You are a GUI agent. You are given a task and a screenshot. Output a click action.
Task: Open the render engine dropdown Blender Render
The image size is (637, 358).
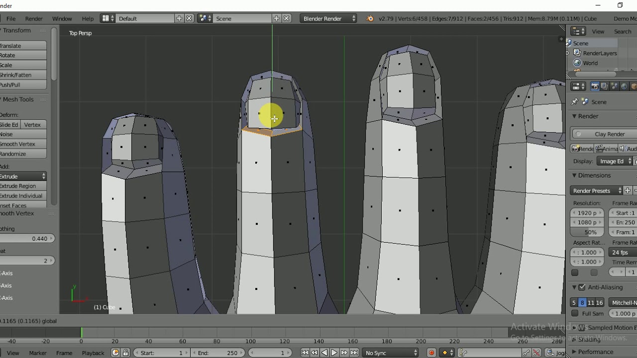click(x=328, y=18)
